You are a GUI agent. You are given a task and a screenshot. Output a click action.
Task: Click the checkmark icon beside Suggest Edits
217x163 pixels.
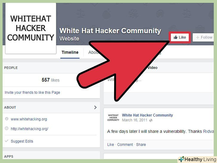[x=7, y=141]
